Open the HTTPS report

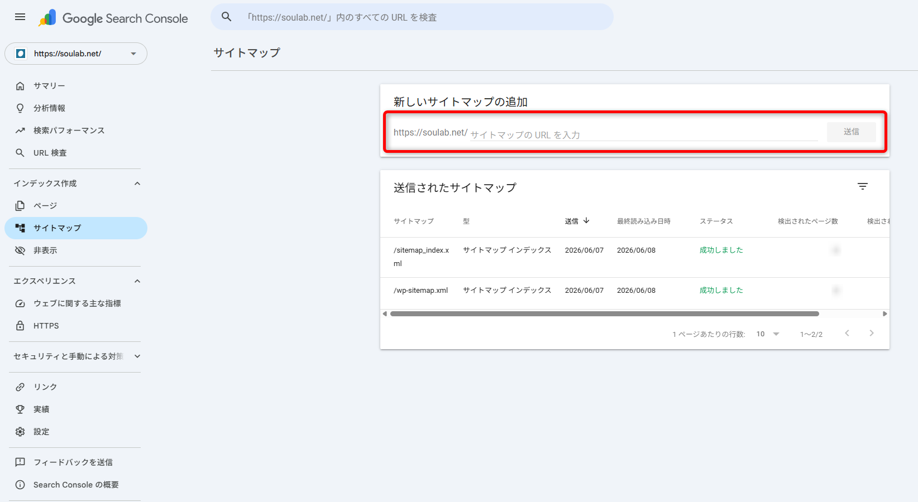(76, 326)
